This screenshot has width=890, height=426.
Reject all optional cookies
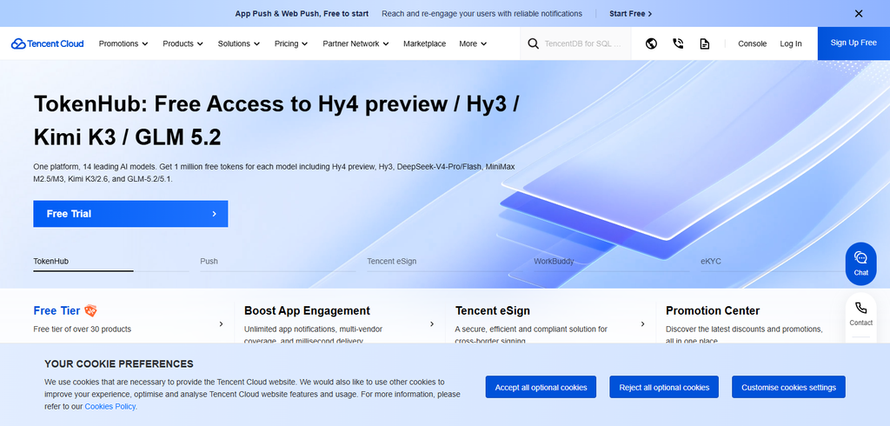coord(664,387)
